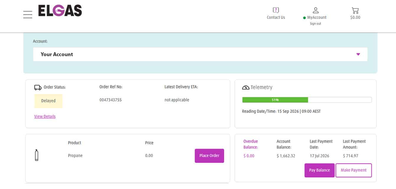This screenshot has width=396, height=189.
Task: Click the Overdue Balance label
Action: pyautogui.click(x=251, y=144)
